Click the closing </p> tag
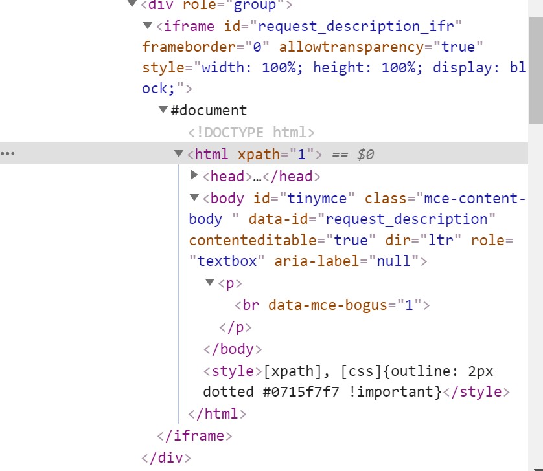Viewport: 543px width, 471px height. pos(236,327)
